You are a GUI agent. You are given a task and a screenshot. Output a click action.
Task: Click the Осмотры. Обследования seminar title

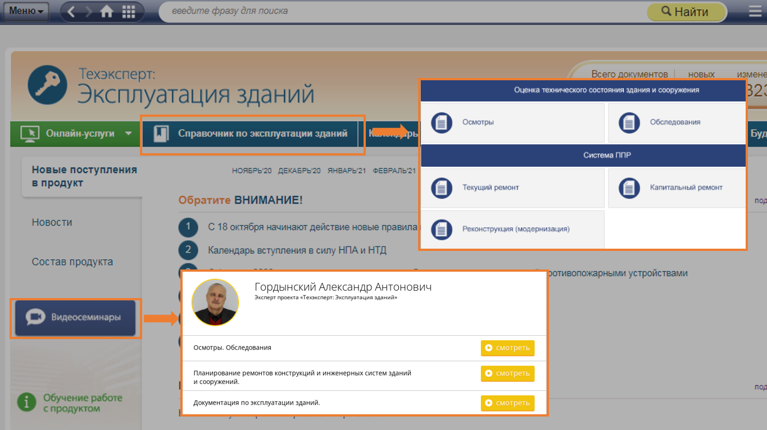click(x=232, y=347)
